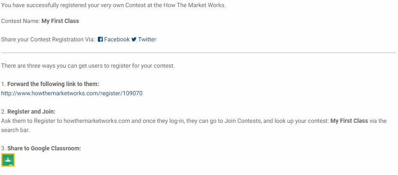Click the 'Forward the following link to them' heading
Image resolution: width=398 pixels, height=175 pixels.
(53, 84)
